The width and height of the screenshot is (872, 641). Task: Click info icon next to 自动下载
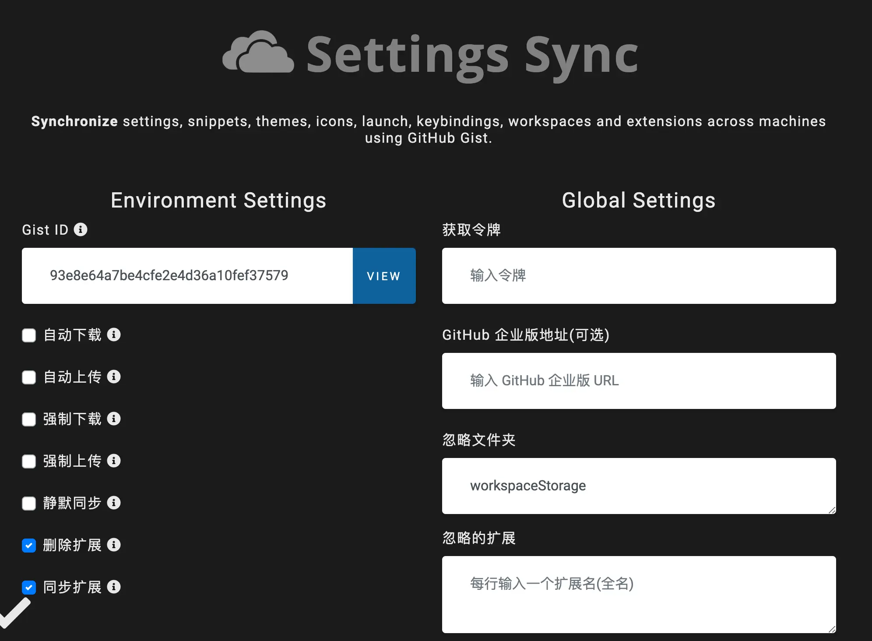pos(114,335)
